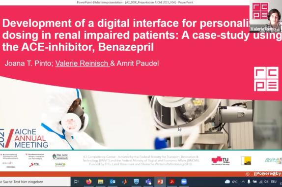282x187 pixels.
Task: Open Microsoft Teams from taskbar
Action: [148, 182]
